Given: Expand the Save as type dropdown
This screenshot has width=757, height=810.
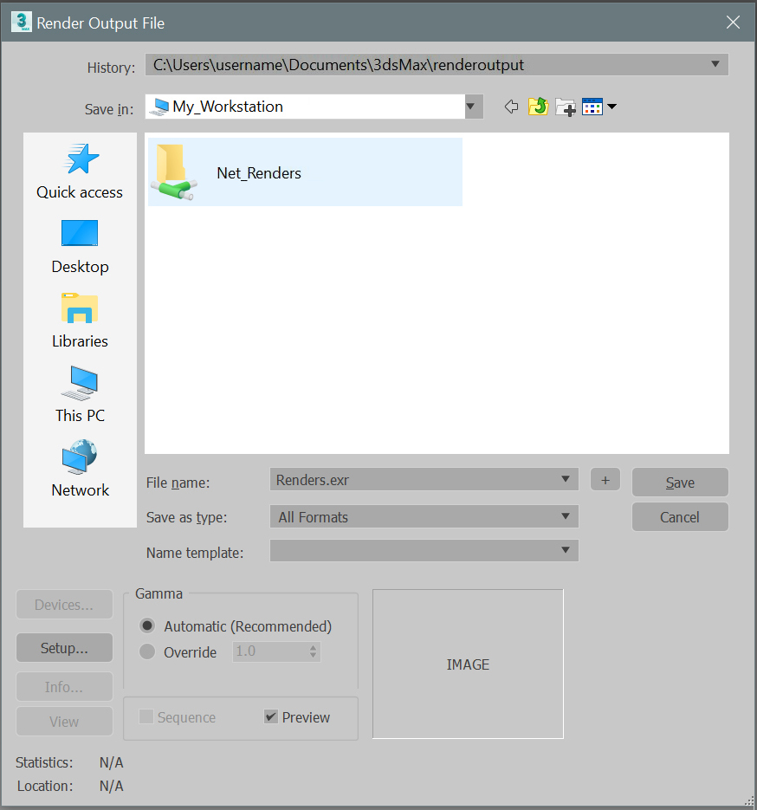Looking at the screenshot, I should pos(567,516).
